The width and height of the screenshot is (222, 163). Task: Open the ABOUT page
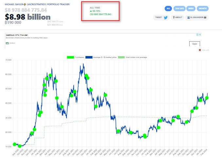coord(177,17)
